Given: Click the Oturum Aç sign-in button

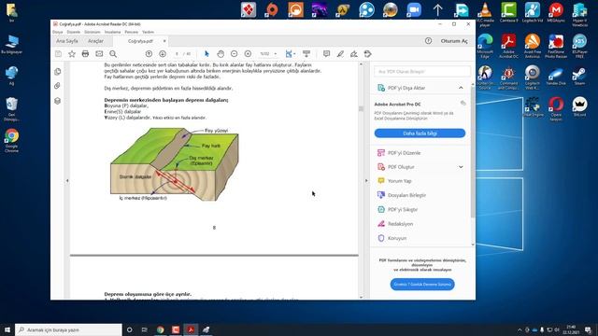Looking at the screenshot, I should pyautogui.click(x=454, y=41).
